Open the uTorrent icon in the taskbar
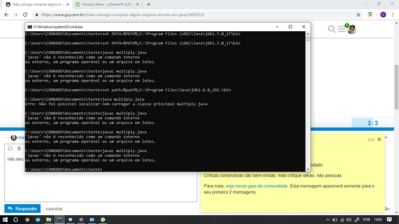 point(103,219)
